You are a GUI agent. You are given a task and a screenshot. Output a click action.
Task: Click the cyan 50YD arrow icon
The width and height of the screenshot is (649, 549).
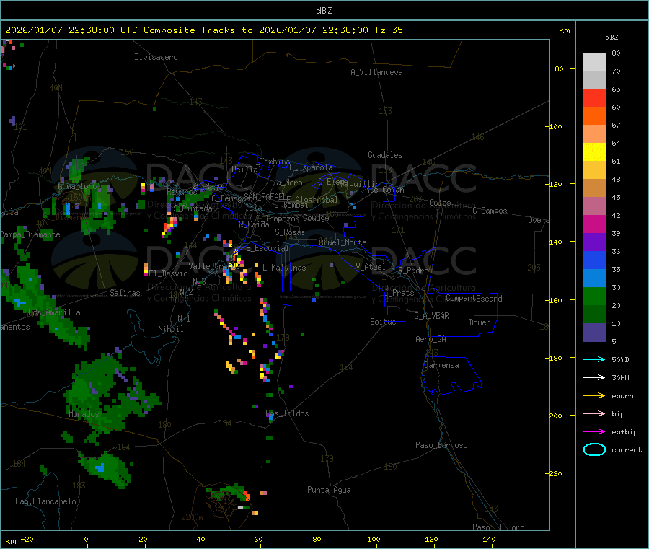594,359
